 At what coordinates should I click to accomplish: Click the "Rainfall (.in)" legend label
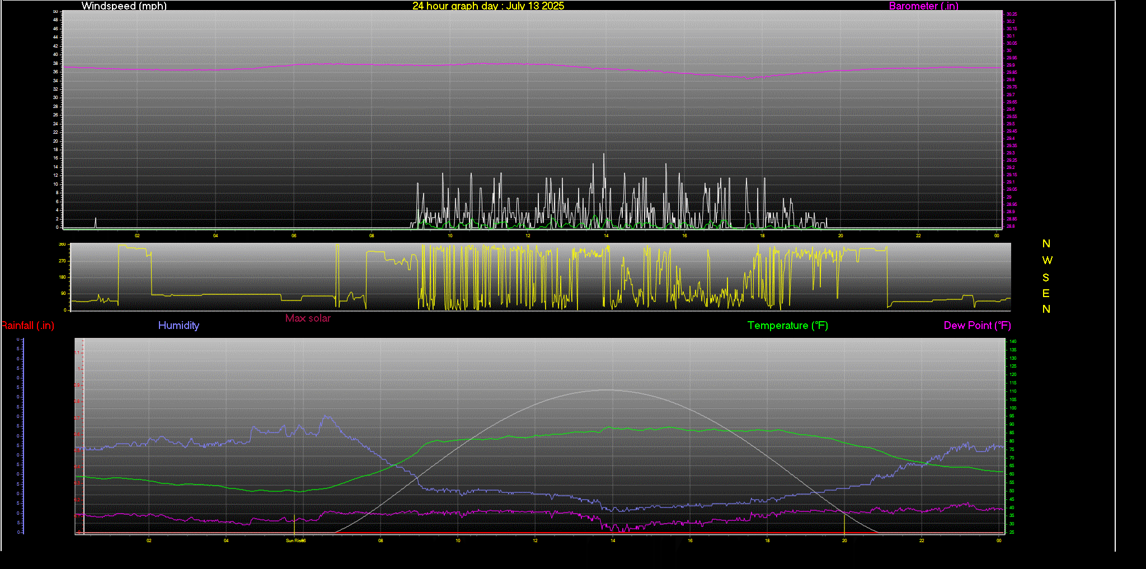[27, 326]
